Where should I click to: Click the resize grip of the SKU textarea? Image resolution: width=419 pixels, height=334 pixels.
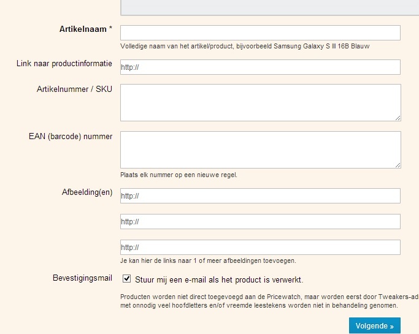click(398, 118)
